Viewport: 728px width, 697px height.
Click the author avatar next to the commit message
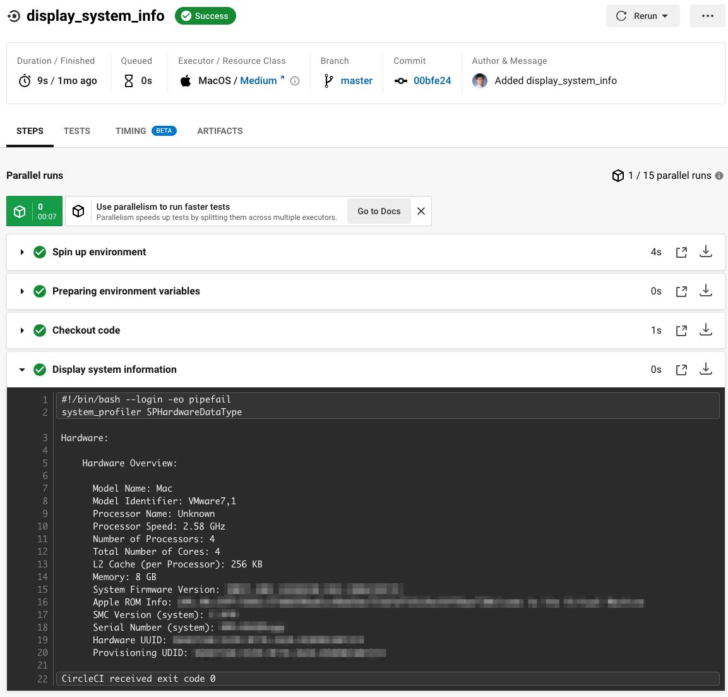tap(480, 81)
